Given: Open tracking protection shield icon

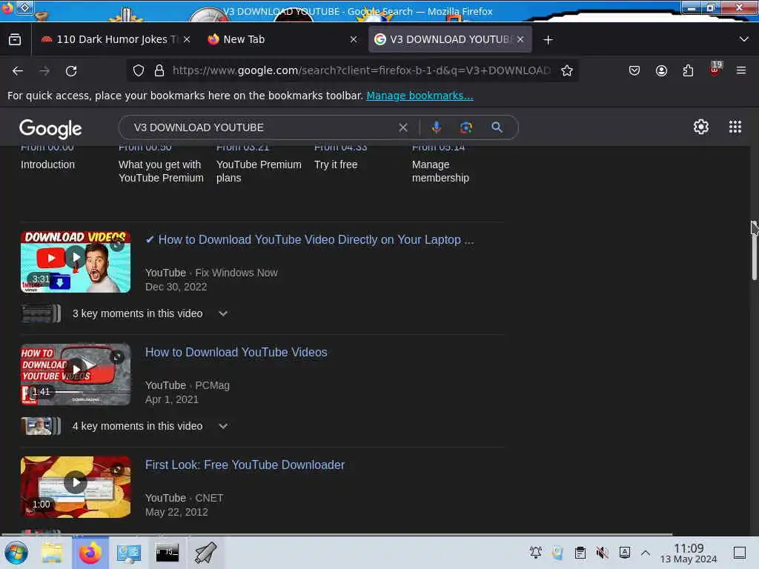Looking at the screenshot, I should (139, 70).
